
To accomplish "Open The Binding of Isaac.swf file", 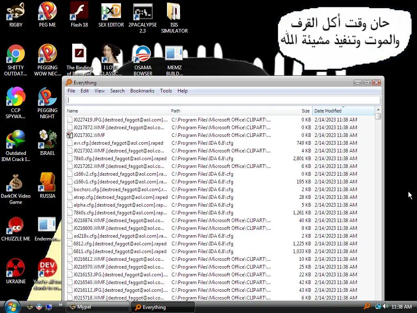I will click(x=79, y=60).
